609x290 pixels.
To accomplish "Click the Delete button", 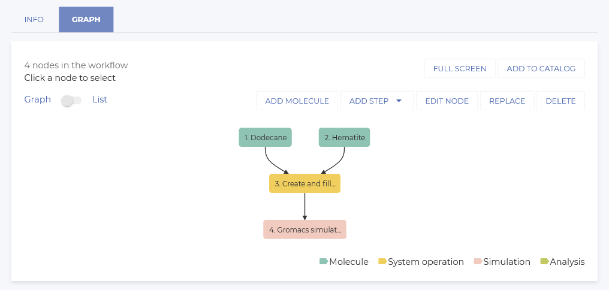I will 560,101.
